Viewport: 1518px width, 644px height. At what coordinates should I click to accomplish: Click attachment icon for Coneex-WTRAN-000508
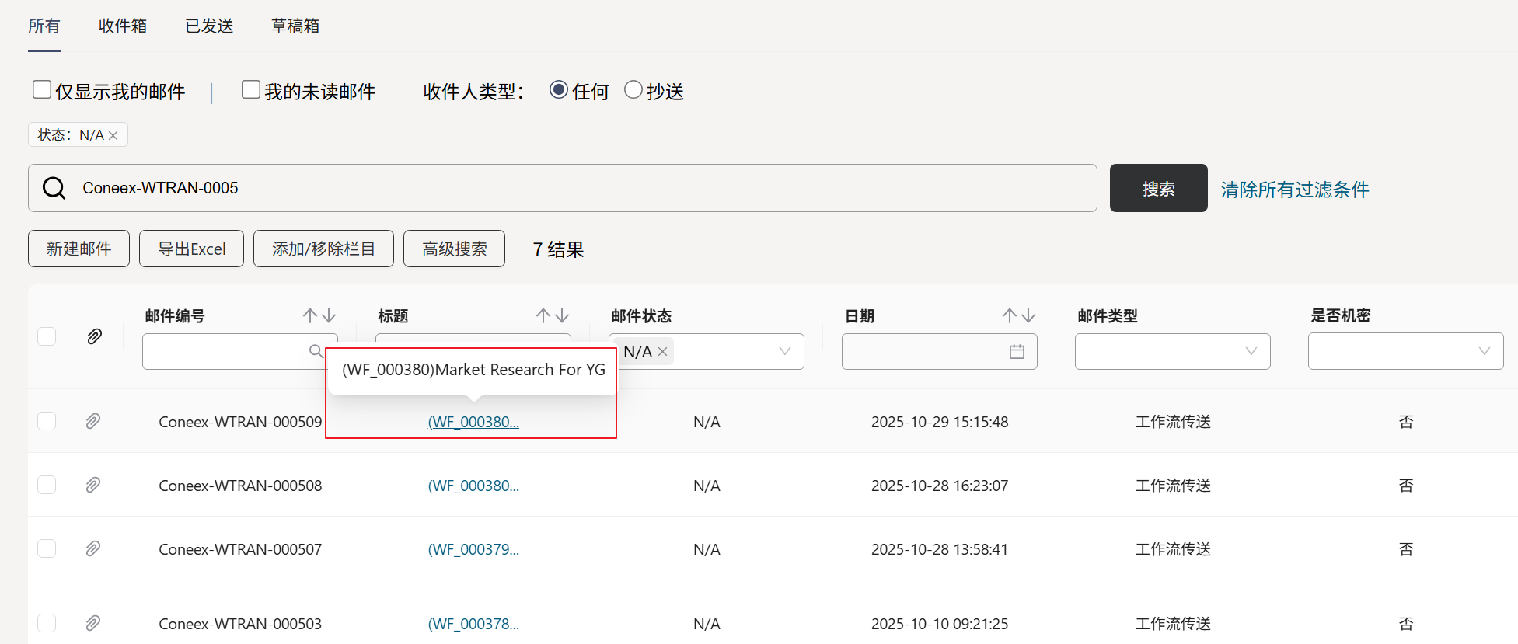pyautogui.click(x=93, y=486)
